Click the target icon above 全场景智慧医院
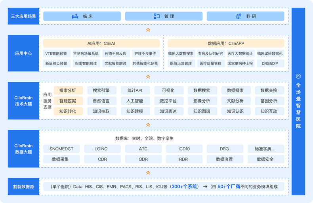Viewport: 313px width, 203px height. pos(298,76)
